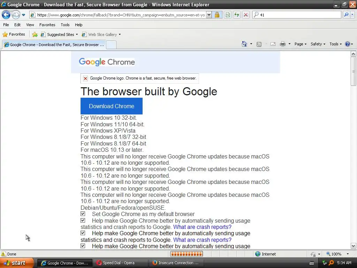Select the Google Chrome download page tab
The width and height of the screenshot is (357, 268).
point(54,45)
